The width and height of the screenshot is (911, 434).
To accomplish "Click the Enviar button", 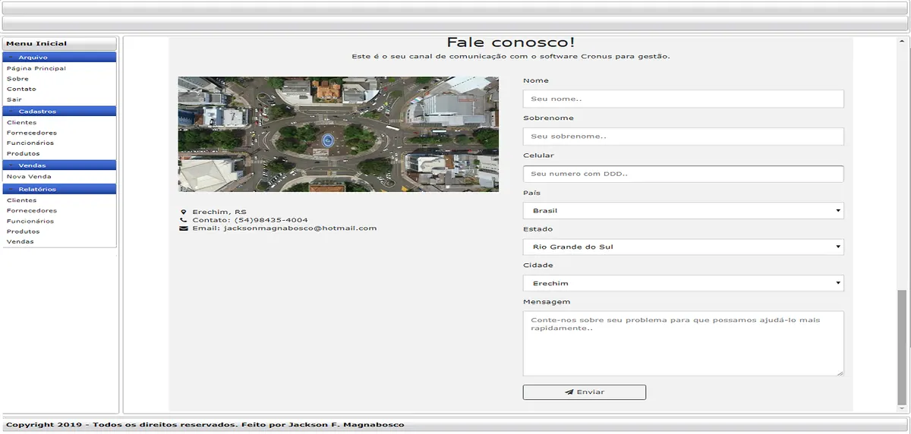I will tap(585, 392).
